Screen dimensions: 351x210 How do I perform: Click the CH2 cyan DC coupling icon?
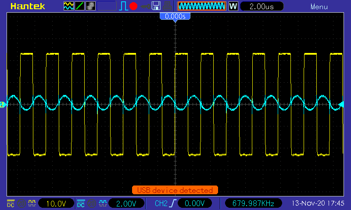[81, 203]
